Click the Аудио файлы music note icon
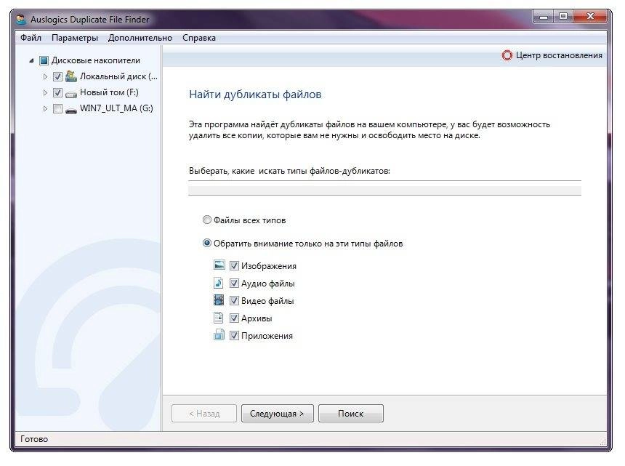 [219, 283]
